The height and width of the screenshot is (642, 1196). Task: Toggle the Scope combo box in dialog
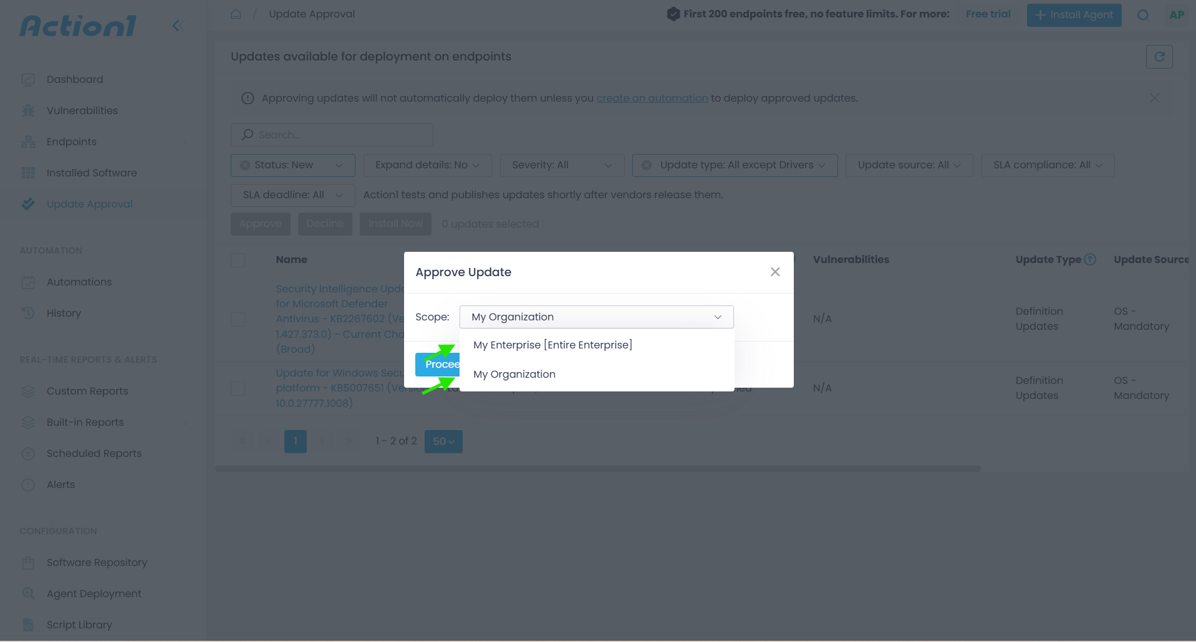pyautogui.click(x=597, y=317)
